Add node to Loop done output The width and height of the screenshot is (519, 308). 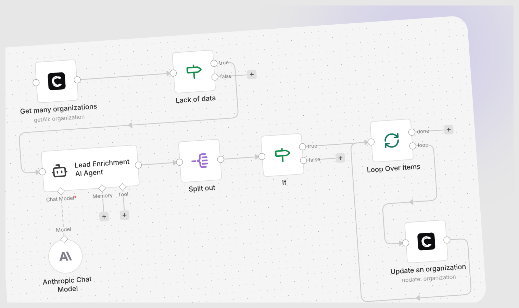coord(448,130)
